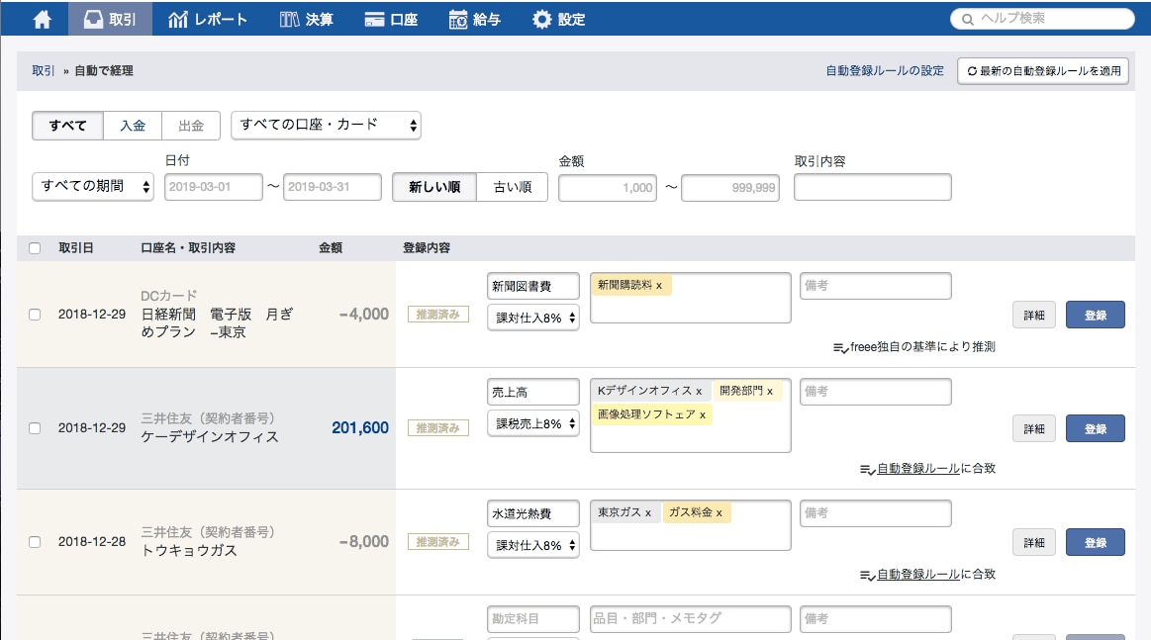The image size is (1151, 640).
Task: Select the 出金 filter tab
Action: [191, 126]
